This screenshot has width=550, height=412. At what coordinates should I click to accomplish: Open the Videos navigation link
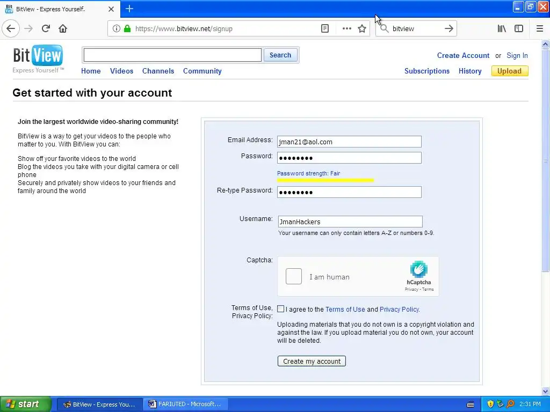[x=122, y=71]
